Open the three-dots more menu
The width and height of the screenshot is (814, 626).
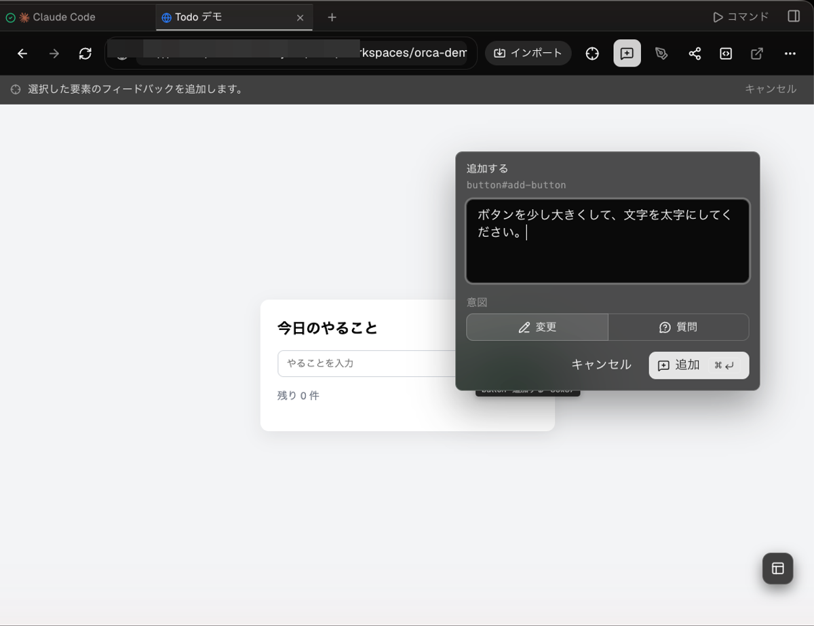[790, 54]
